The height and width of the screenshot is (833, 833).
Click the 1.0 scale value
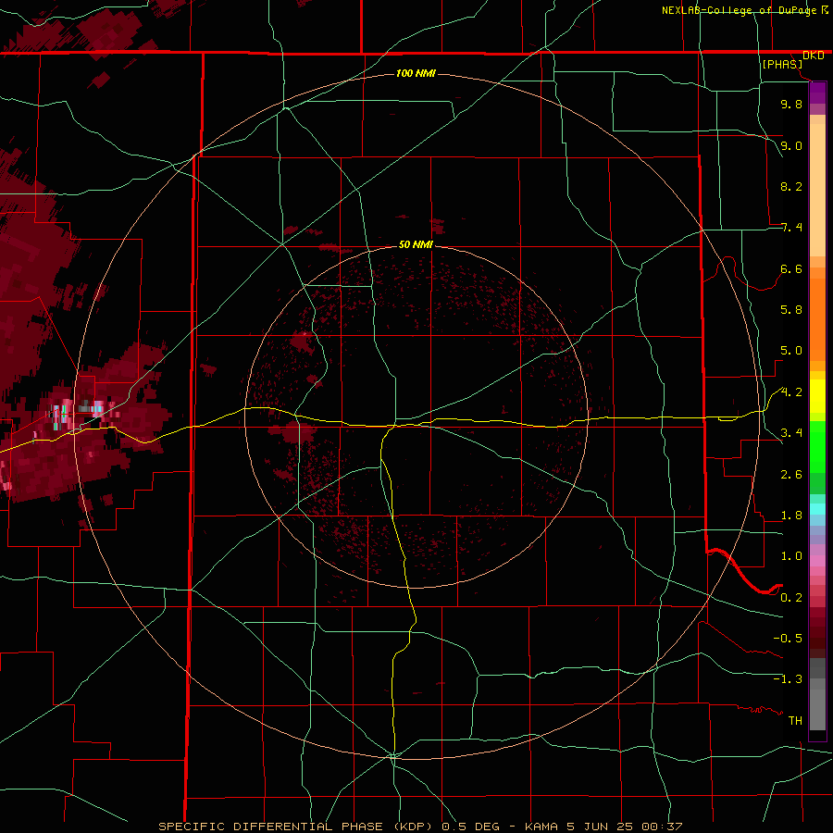point(791,556)
